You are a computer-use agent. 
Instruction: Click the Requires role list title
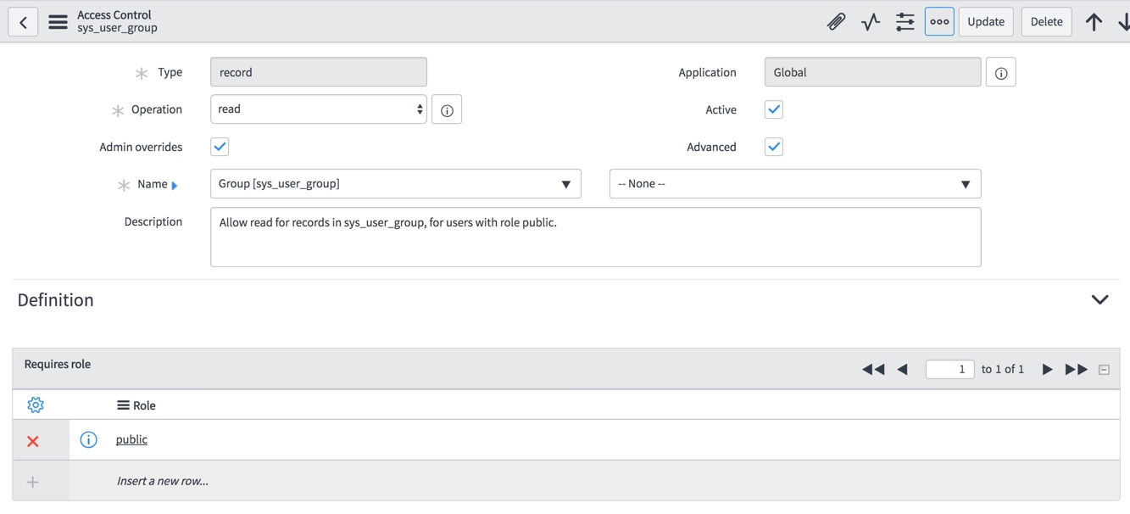[x=58, y=364]
